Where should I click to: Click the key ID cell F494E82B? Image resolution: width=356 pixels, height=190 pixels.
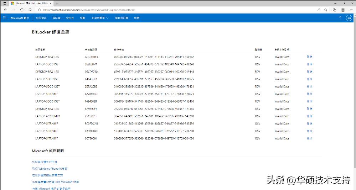click(91, 101)
